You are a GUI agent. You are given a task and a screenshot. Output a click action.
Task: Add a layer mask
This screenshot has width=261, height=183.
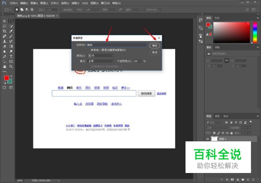(232, 180)
